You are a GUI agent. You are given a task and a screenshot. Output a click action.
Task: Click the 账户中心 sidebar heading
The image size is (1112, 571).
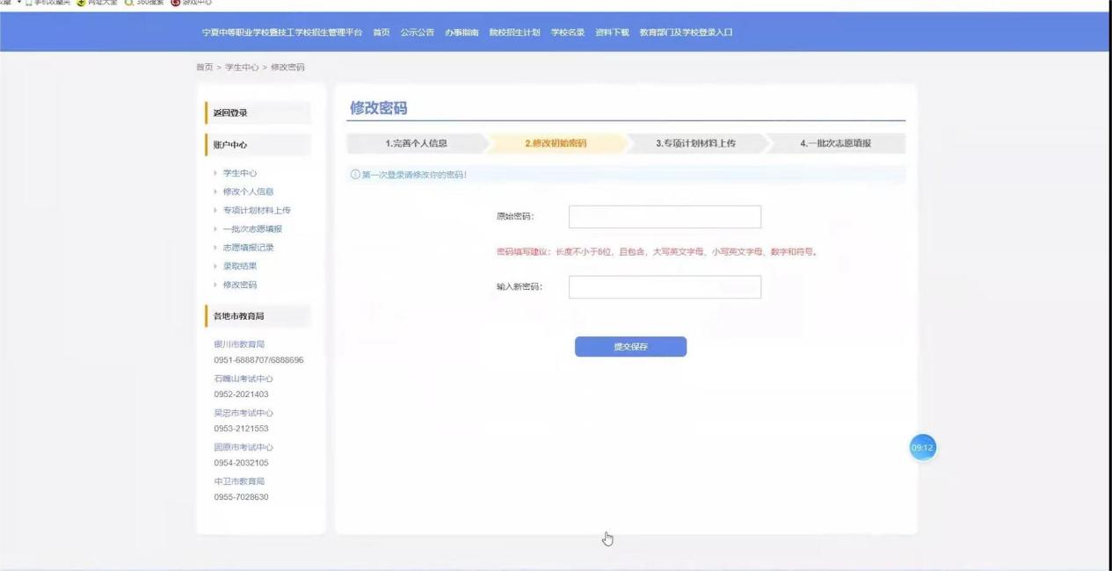pos(258,145)
